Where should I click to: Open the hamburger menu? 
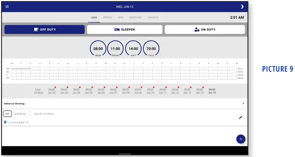[7, 7]
